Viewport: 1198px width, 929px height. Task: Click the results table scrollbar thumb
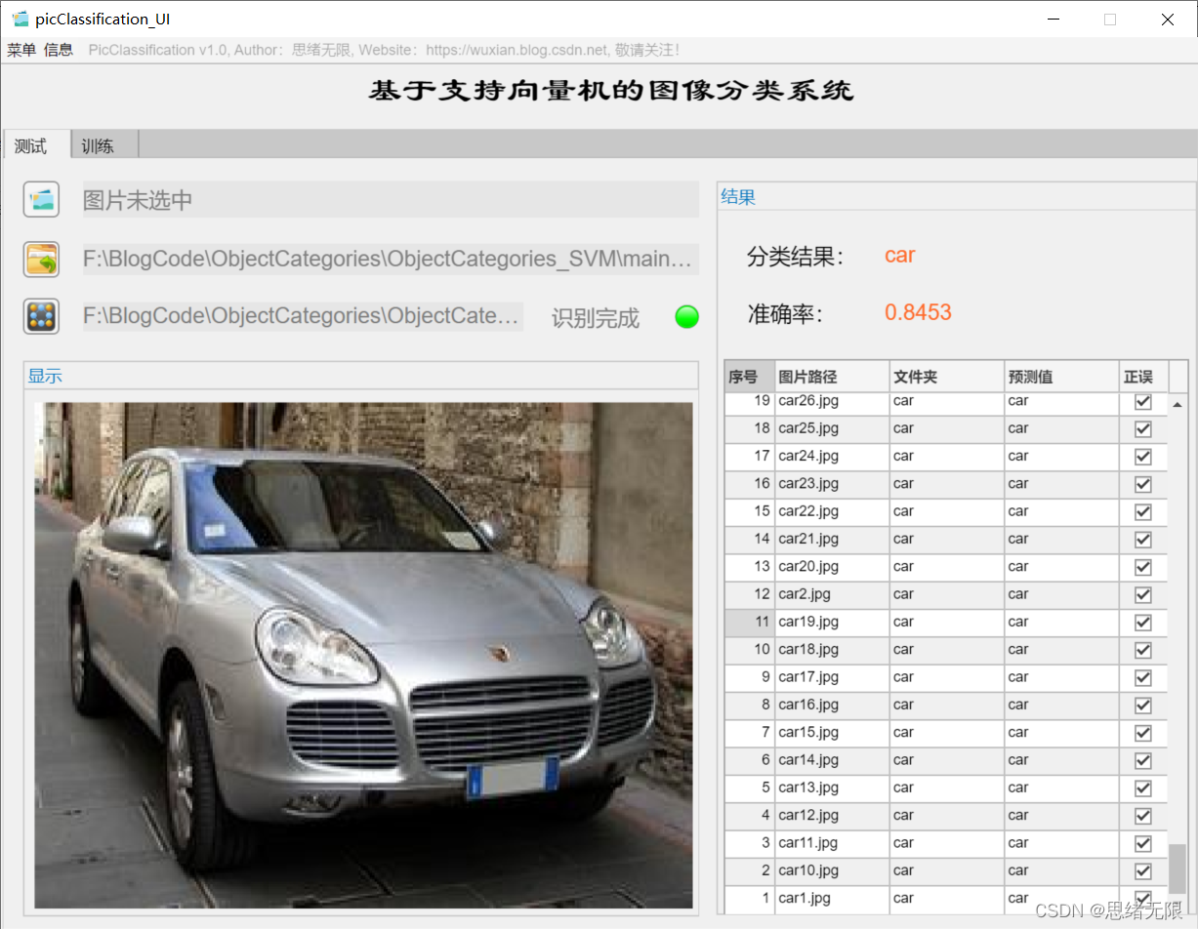click(x=1177, y=868)
